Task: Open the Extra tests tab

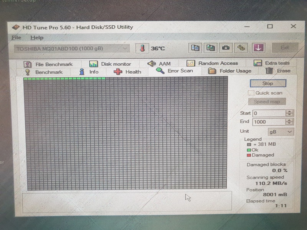Action: pos(271,63)
